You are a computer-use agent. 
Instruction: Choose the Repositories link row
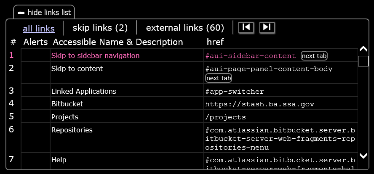[x=72, y=130]
